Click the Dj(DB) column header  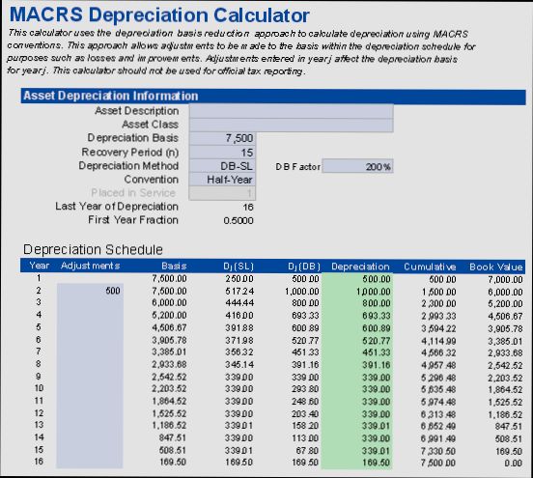coord(304,267)
